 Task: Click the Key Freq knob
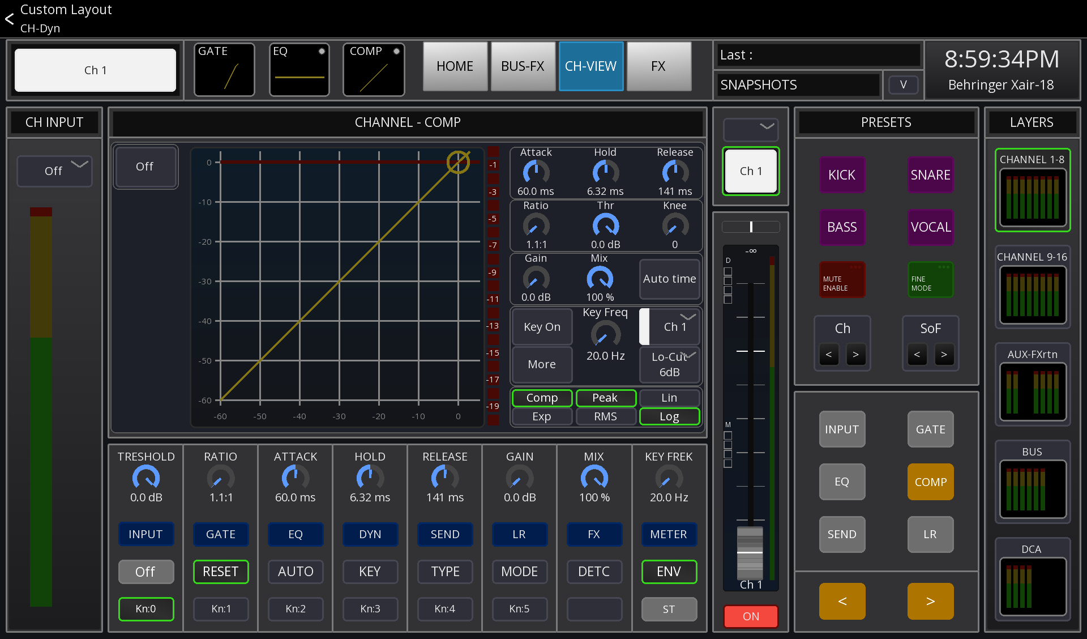(x=605, y=334)
